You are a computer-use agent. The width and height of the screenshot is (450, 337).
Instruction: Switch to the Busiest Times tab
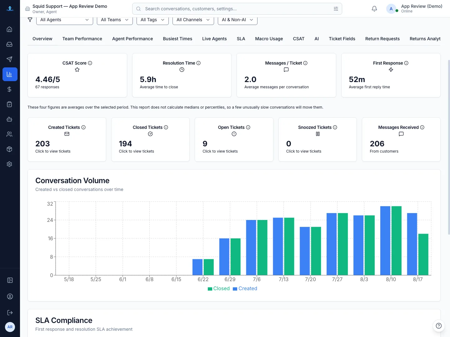point(177,39)
